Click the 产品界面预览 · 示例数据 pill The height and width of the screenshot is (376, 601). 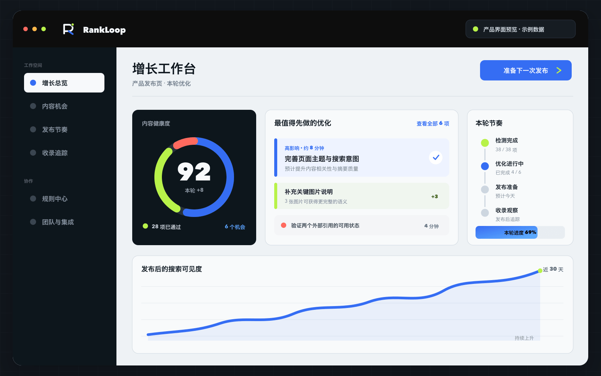tap(521, 29)
